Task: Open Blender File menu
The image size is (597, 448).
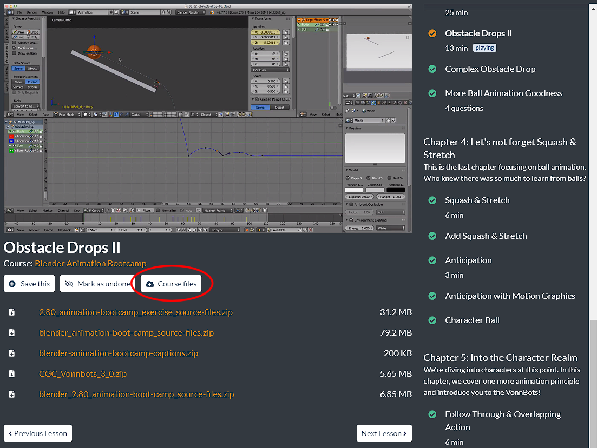Action: (x=19, y=12)
